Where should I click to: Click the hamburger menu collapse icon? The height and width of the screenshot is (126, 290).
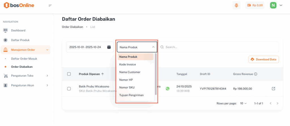[x=50, y=5]
